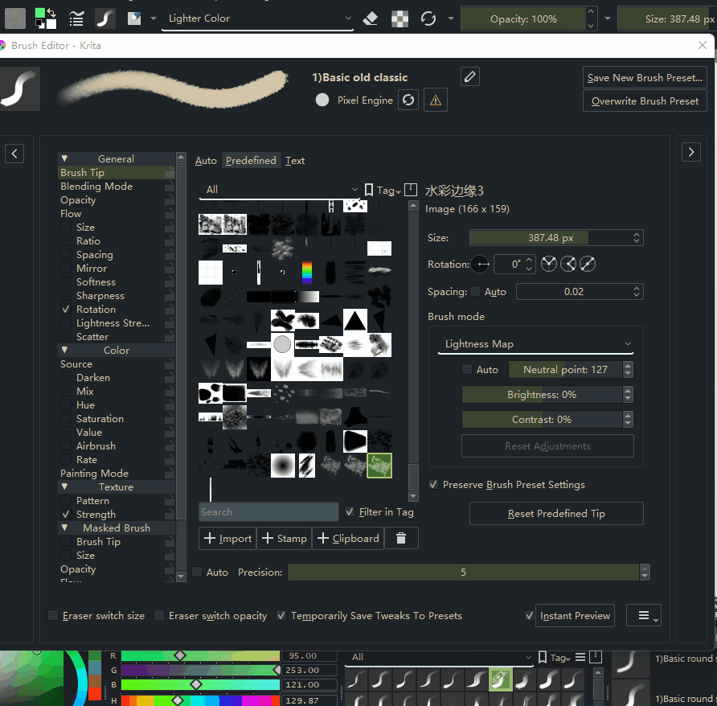Viewport: 717px width, 706px height.
Task: Click the reload brush preset icon
Action: [x=408, y=100]
